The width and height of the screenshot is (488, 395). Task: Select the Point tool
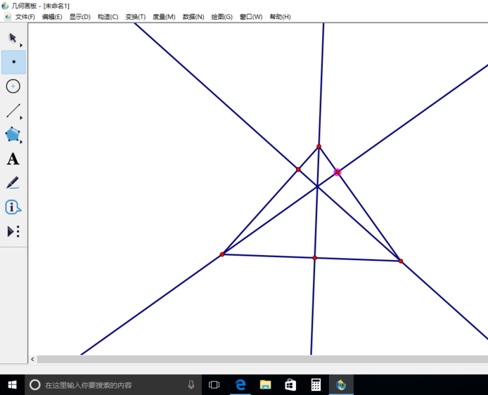point(13,62)
